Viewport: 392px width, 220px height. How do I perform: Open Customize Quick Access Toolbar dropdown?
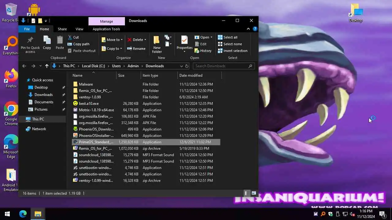[x=46, y=21]
